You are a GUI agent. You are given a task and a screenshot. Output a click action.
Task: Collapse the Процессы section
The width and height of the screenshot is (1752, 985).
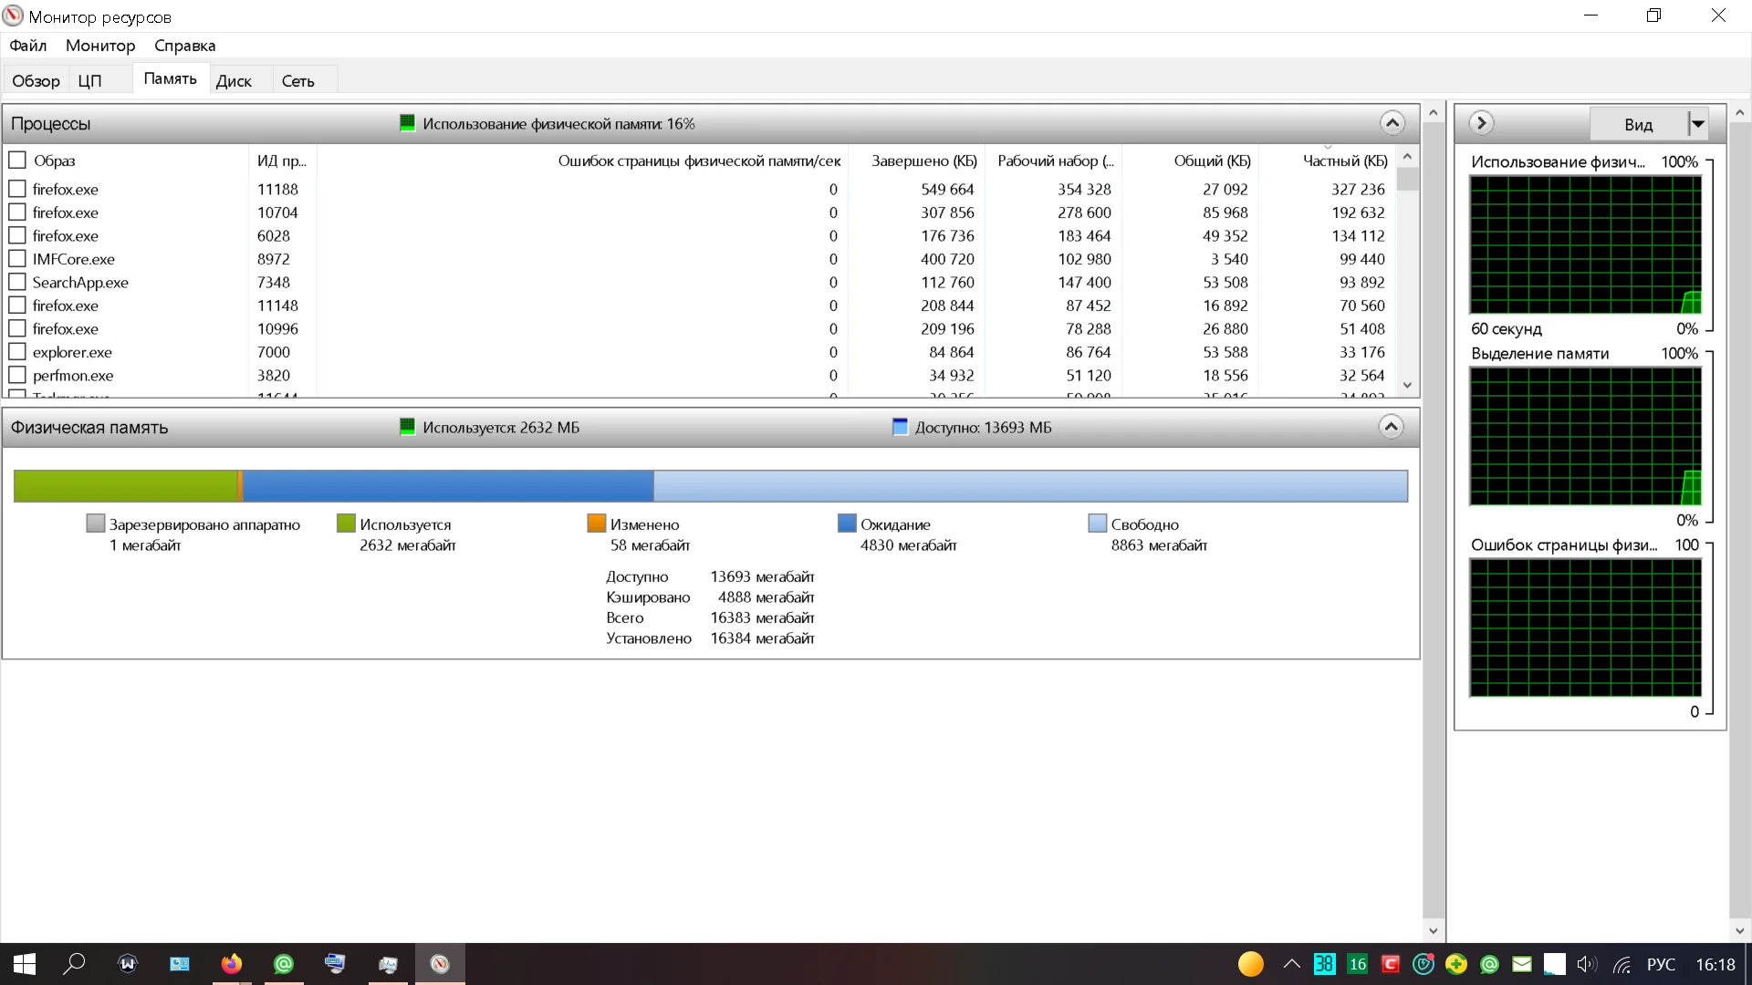(x=1392, y=123)
